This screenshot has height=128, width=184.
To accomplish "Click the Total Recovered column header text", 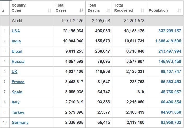I will point(124,8).
